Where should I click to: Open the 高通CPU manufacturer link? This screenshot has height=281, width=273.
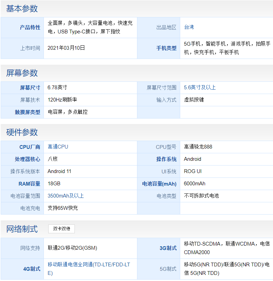pos(58,147)
